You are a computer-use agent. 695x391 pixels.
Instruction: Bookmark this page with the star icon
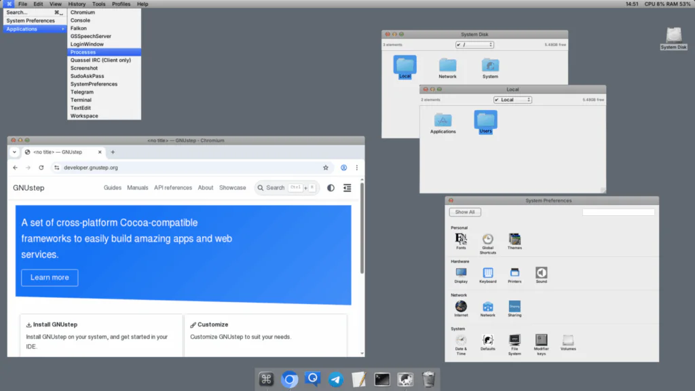pos(326,168)
